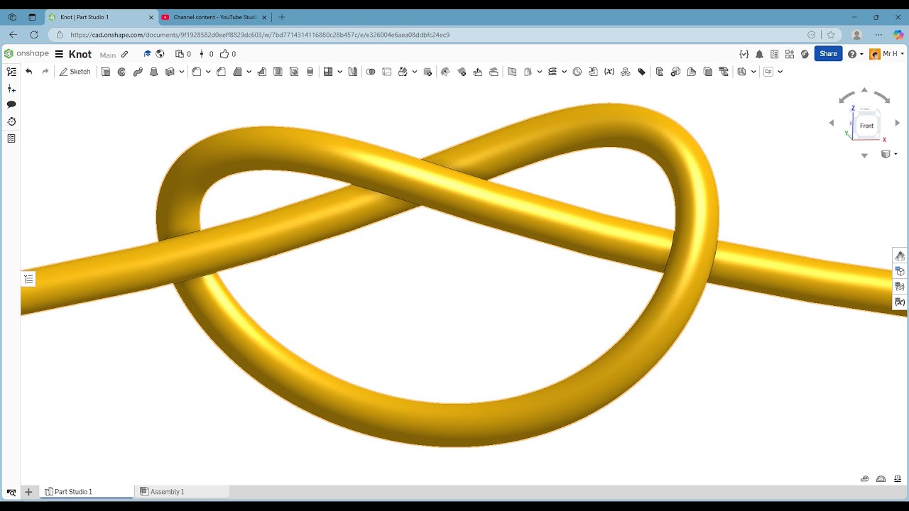Click the like thumbs-up icon
The width and height of the screenshot is (909, 511).
point(224,54)
